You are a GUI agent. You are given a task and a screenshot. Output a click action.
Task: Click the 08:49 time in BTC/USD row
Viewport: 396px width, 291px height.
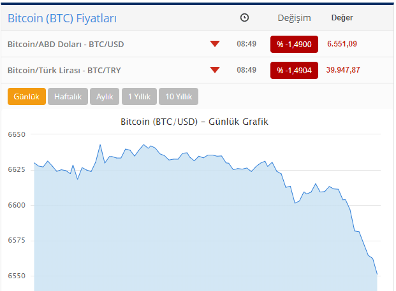tap(247, 44)
